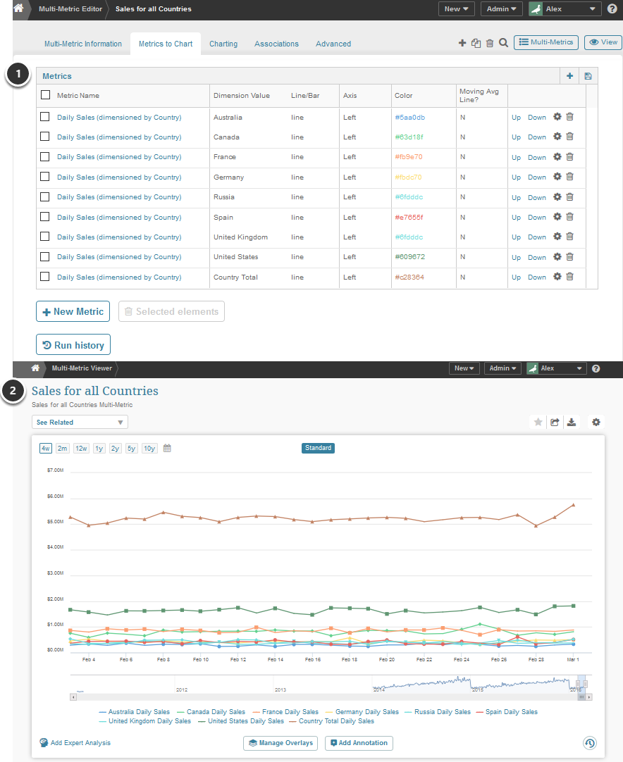Viewport: 623px width, 762px height.
Task: Click the save icon in Metrics header
Action: pyautogui.click(x=588, y=76)
